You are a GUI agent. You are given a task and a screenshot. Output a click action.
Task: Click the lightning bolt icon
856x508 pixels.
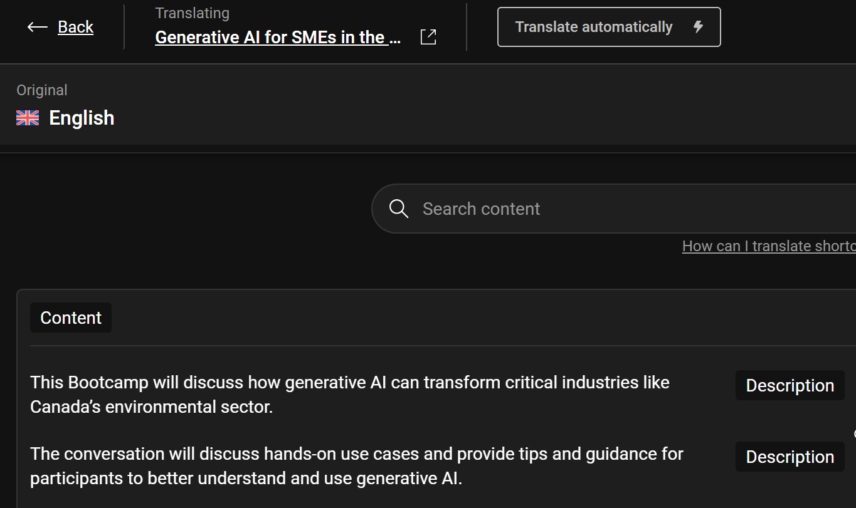(698, 27)
